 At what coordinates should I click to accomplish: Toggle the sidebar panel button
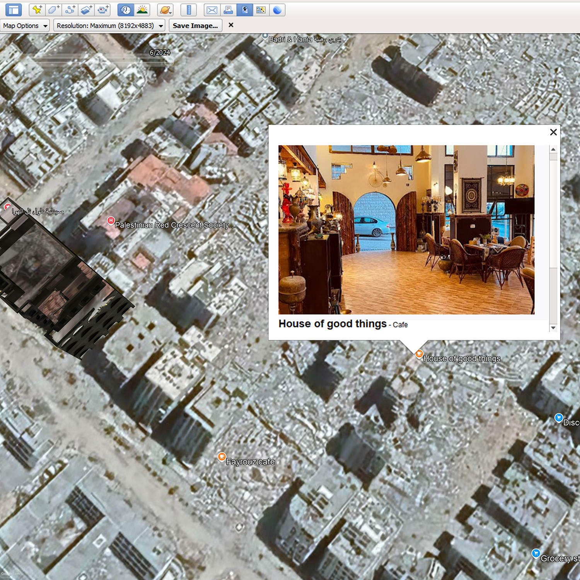click(14, 10)
